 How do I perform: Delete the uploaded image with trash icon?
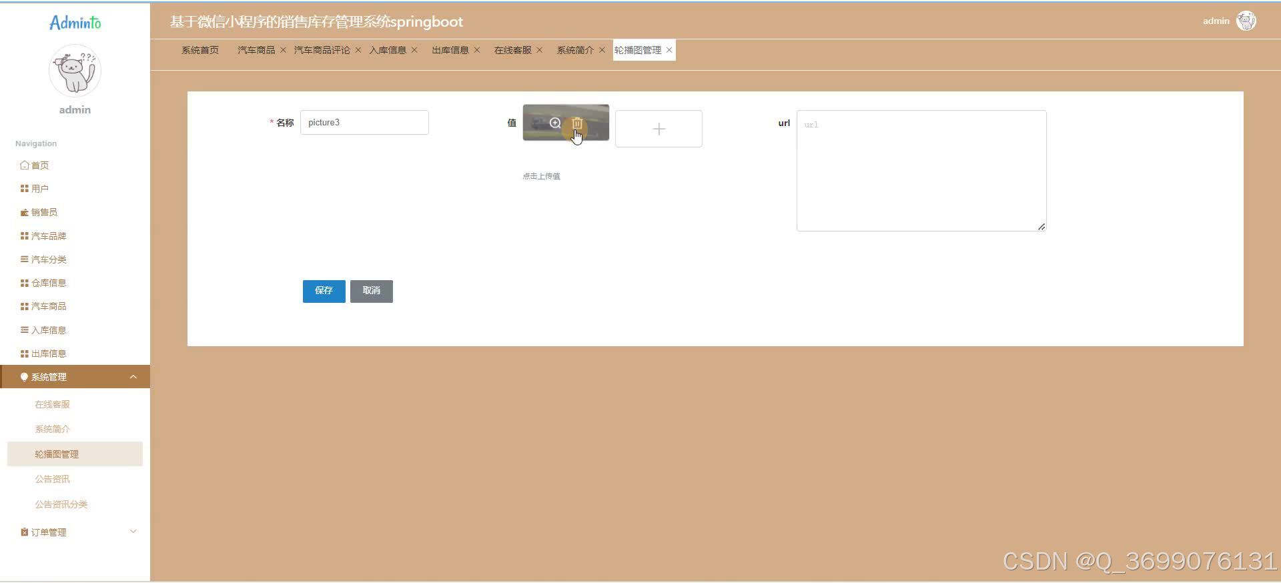(577, 123)
